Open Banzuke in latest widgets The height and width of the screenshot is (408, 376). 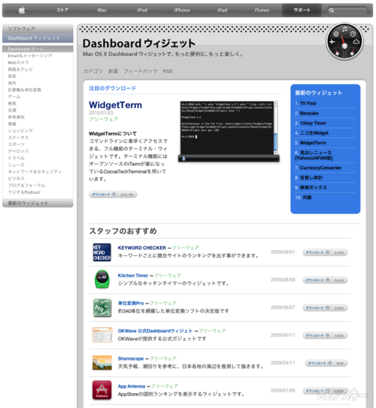click(309, 113)
